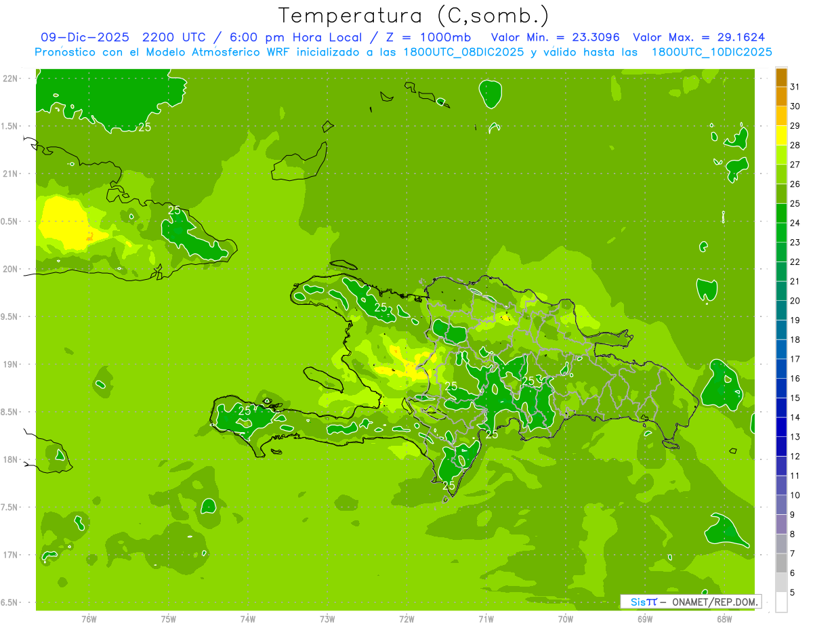
Task: Click the "ONAMET/REP.DOM." credit label
Action: [x=714, y=602]
